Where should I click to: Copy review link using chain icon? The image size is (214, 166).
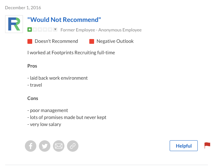(73, 146)
